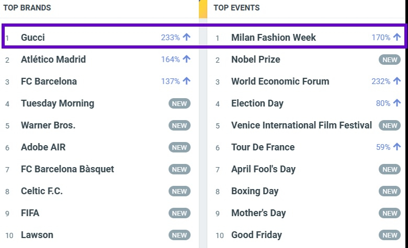Click the Celtic F.C. brand name
This screenshot has height=248, width=408.
click(42, 191)
